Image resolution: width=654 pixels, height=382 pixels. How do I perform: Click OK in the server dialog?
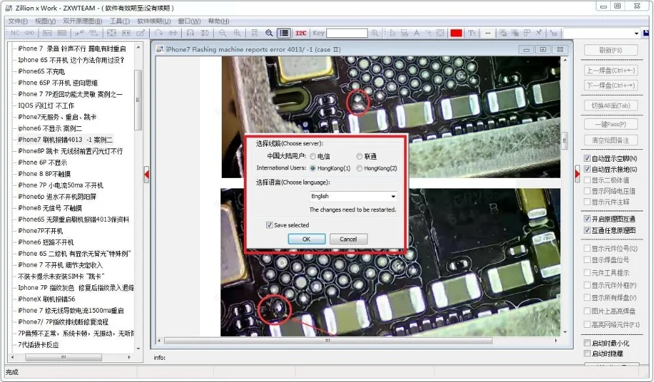[307, 239]
